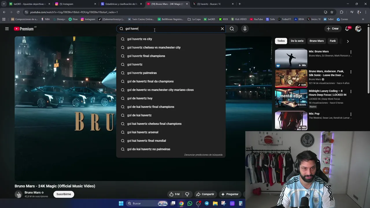This screenshot has width=370, height=208.
Task: Open a new browser tab
Action: (x=240, y=4)
